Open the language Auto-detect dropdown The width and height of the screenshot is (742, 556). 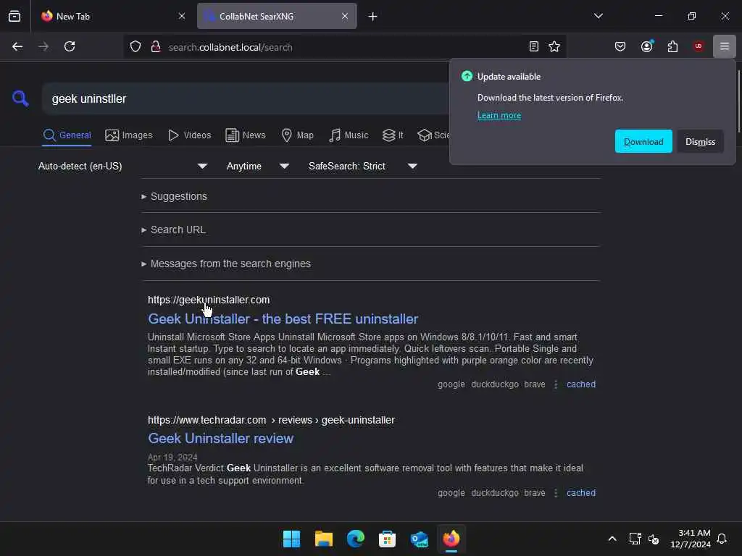(x=123, y=166)
